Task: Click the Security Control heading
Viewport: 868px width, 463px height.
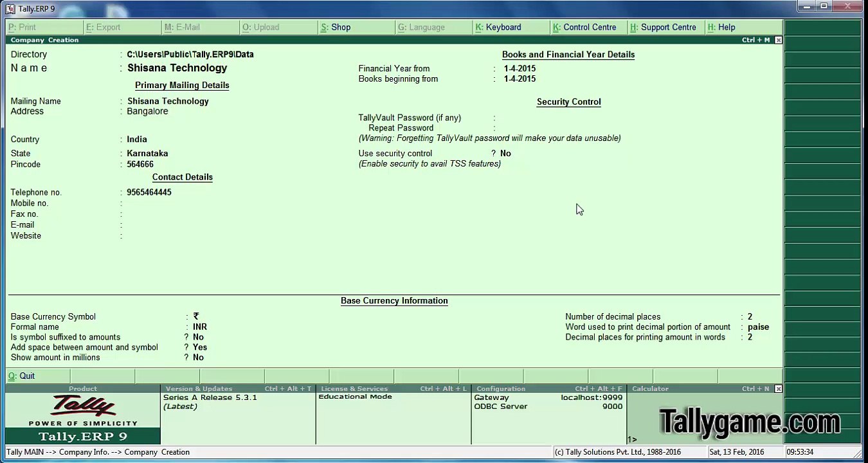Action: pyautogui.click(x=569, y=102)
